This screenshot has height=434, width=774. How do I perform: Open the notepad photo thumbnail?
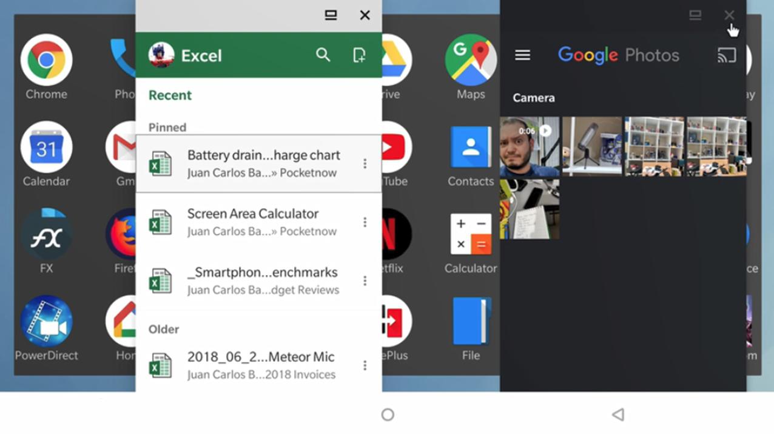(529, 209)
